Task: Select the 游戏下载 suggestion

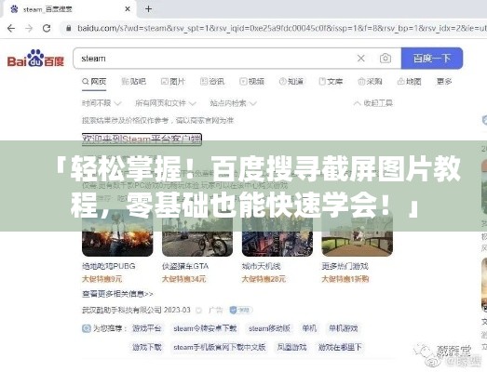Action: tap(146, 347)
